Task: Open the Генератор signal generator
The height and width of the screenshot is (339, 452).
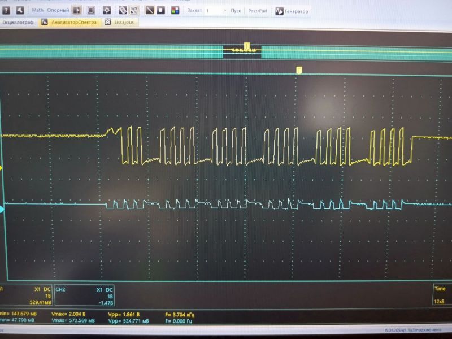Action: 292,11
